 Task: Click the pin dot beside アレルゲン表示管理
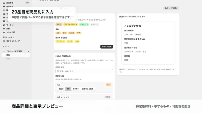[28, 51]
